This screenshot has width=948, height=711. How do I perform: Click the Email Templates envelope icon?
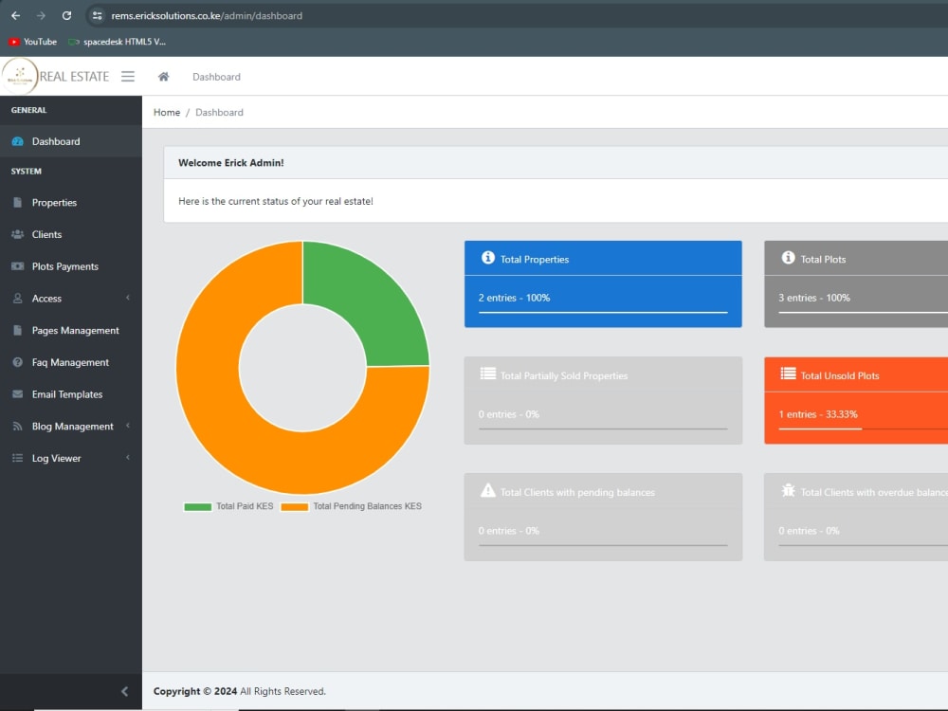pyautogui.click(x=17, y=394)
